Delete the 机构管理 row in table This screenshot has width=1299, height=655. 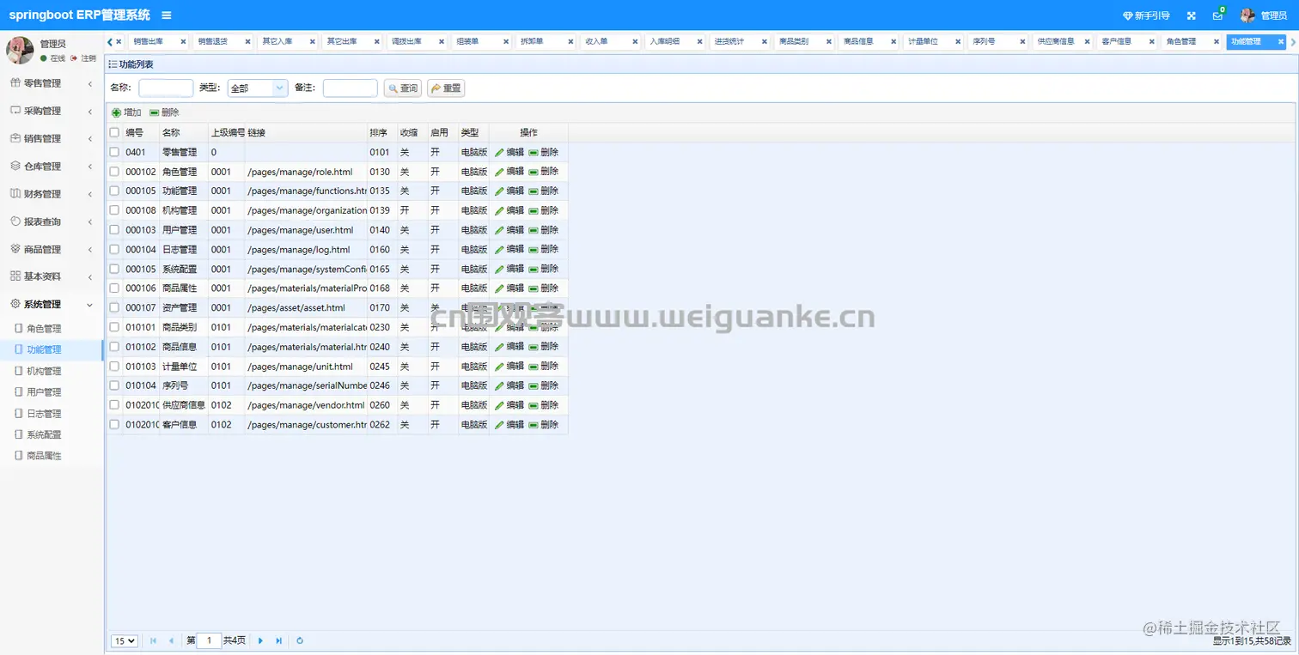click(x=544, y=210)
